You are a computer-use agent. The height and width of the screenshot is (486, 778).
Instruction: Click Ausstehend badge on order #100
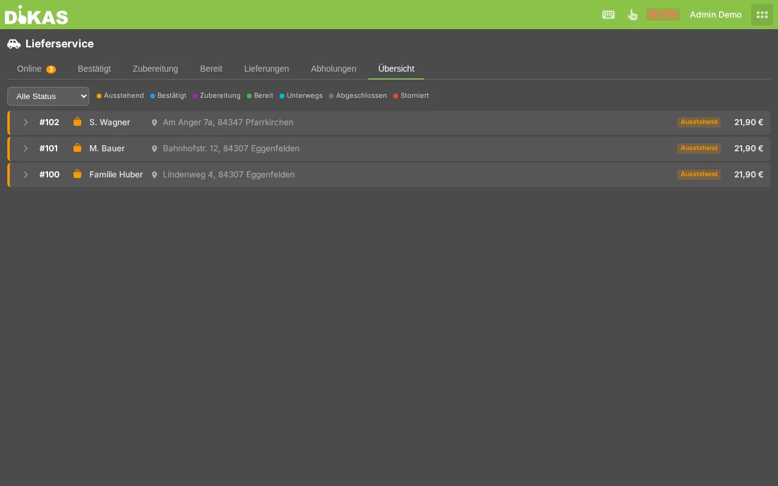click(699, 174)
